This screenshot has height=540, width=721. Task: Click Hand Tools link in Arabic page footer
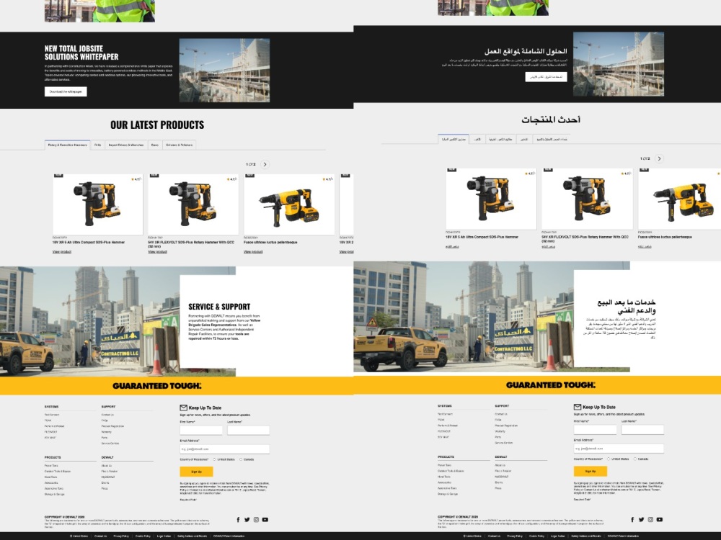(444, 477)
